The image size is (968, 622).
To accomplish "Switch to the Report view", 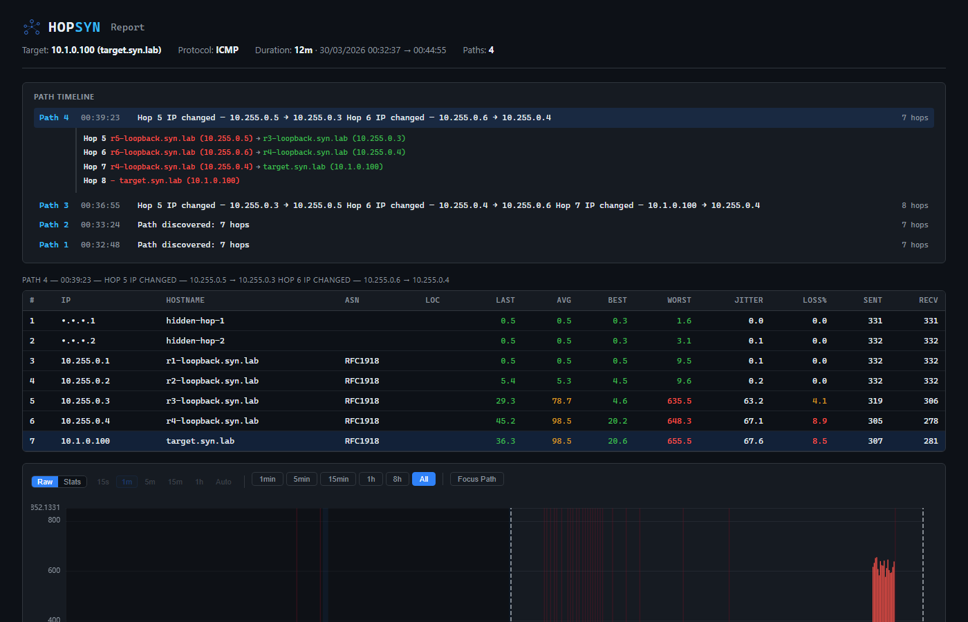I will 127,27.
